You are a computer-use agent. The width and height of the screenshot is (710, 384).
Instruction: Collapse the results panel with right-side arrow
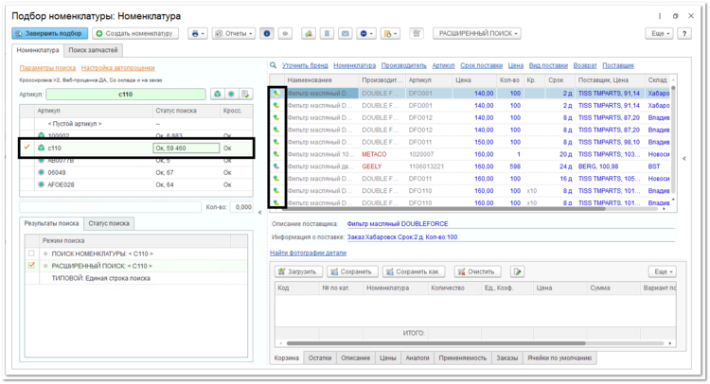point(684,159)
